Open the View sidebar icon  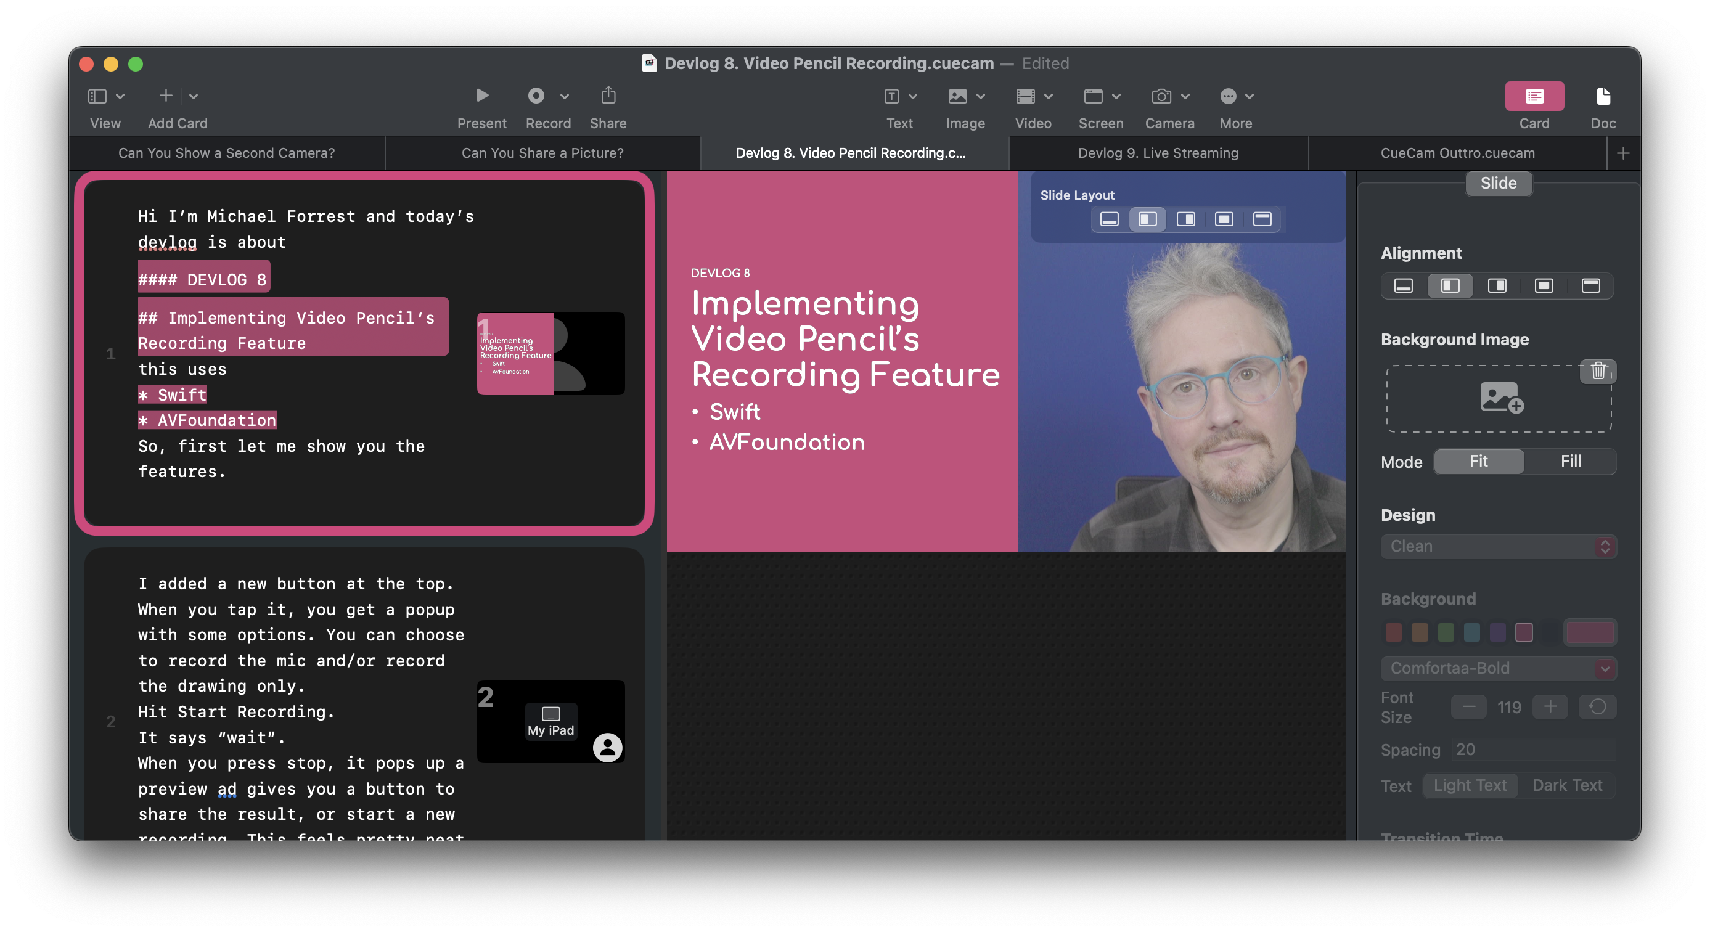pyautogui.click(x=97, y=96)
